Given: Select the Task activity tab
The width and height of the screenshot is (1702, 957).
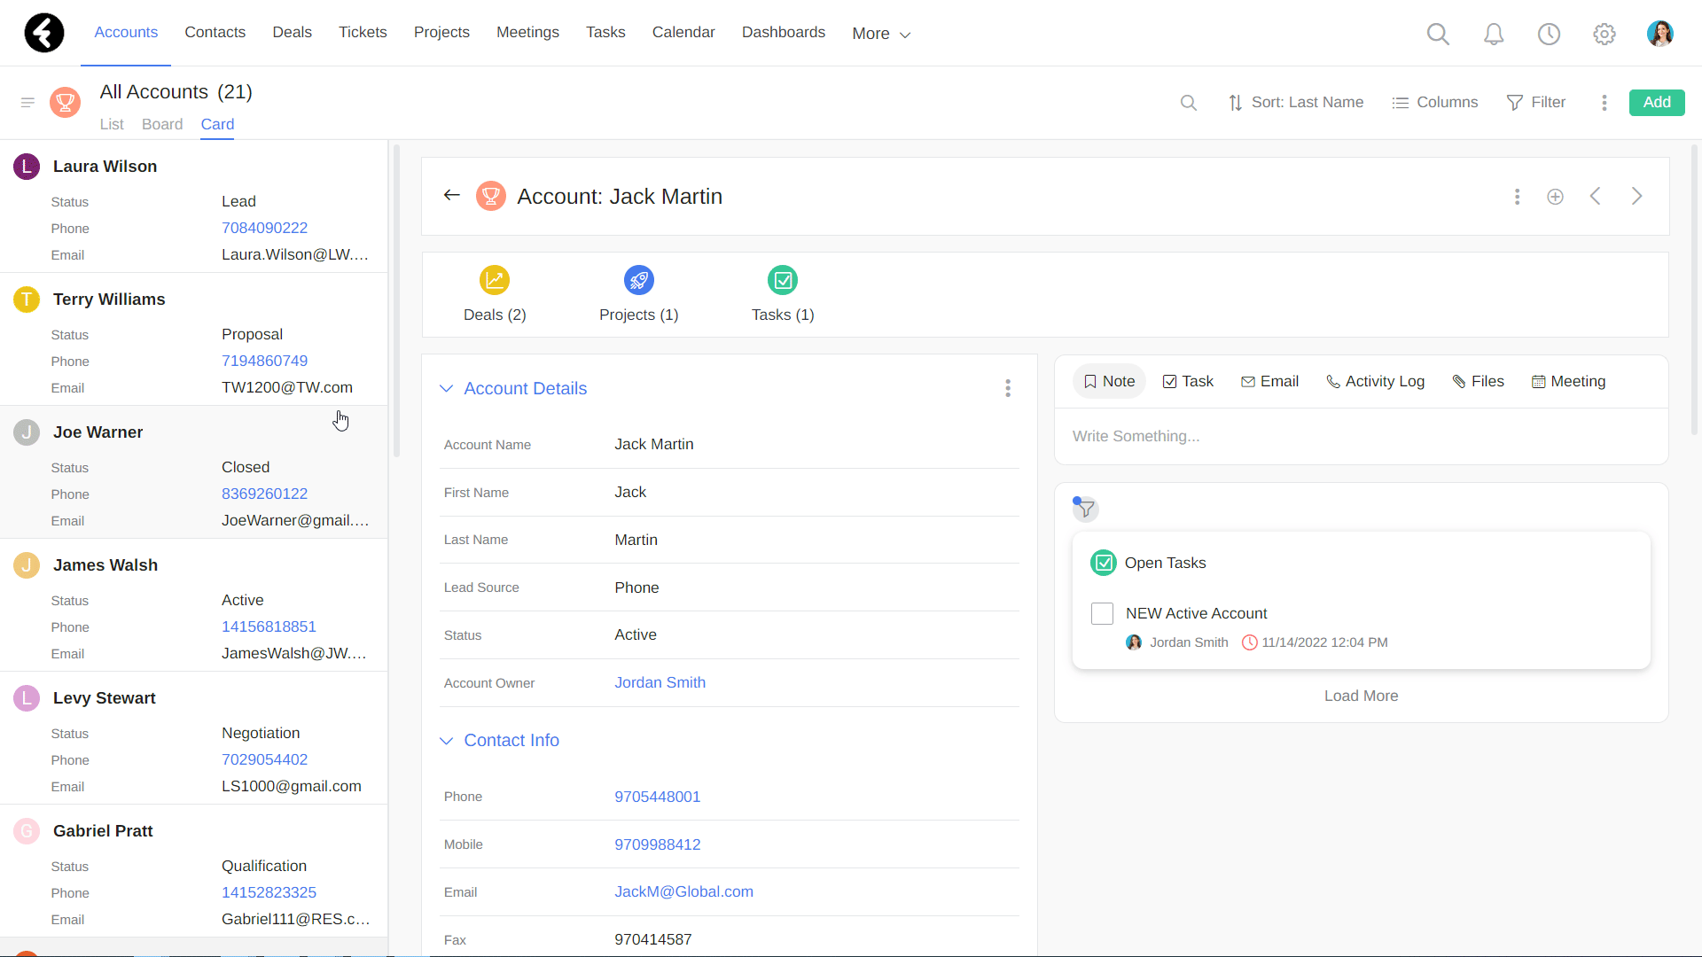Looking at the screenshot, I should coord(1188,382).
